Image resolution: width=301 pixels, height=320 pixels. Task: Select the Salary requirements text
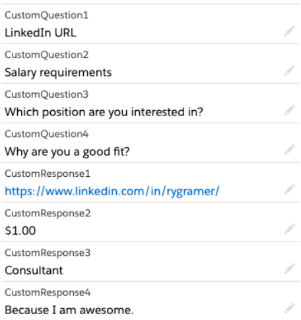tap(58, 73)
